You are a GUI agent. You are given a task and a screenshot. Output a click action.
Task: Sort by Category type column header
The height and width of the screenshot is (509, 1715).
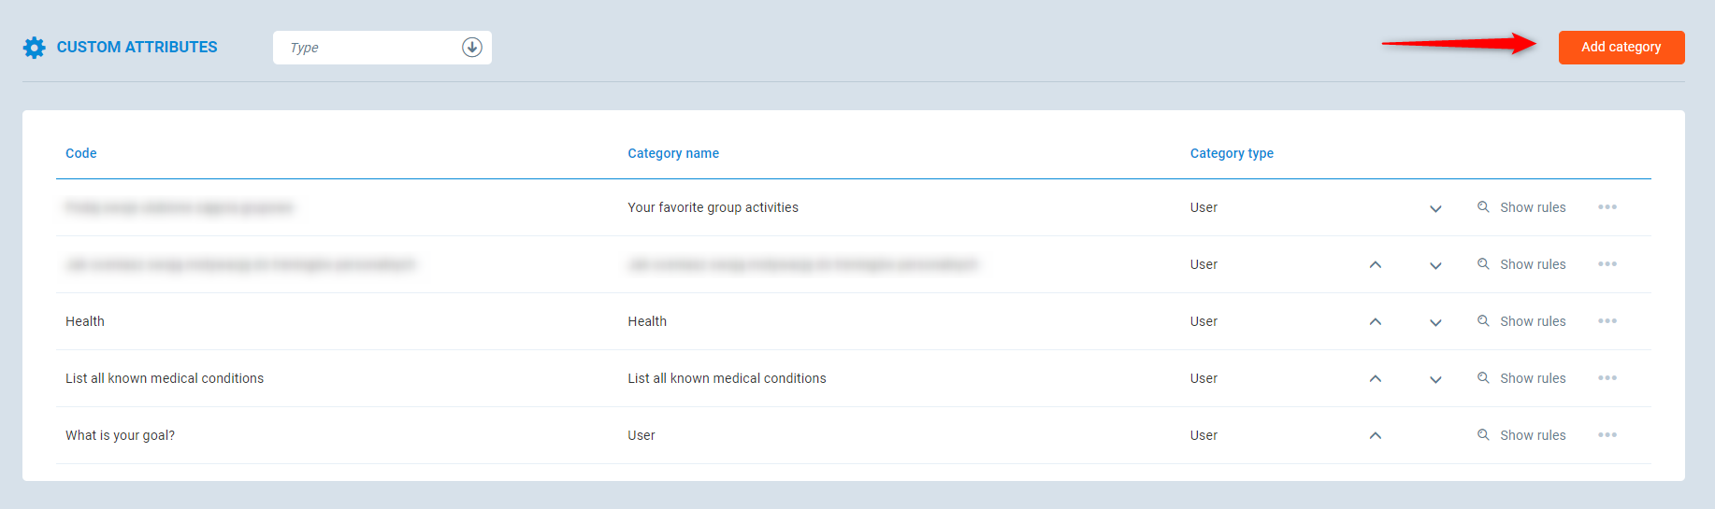pyautogui.click(x=1232, y=153)
